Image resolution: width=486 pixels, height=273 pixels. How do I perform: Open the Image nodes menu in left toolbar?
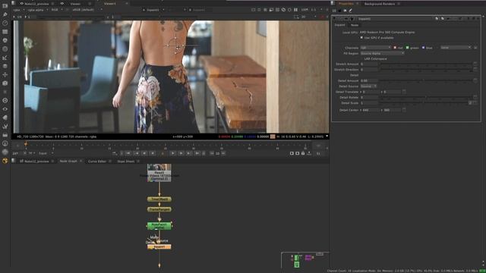click(5, 5)
